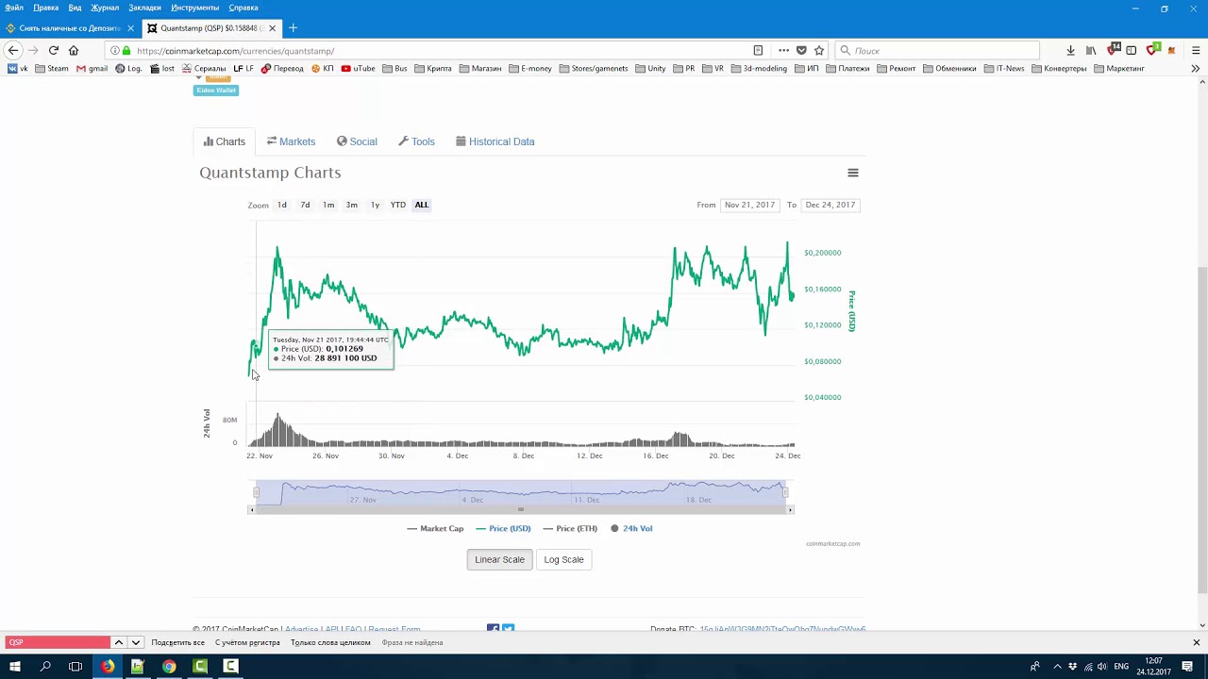This screenshot has width=1208, height=679.
Task: Toggle reader view in address bar
Action: [758, 50]
